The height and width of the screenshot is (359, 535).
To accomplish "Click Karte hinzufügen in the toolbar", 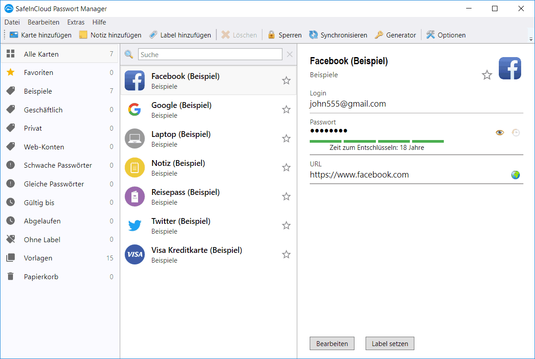I will click(x=41, y=35).
